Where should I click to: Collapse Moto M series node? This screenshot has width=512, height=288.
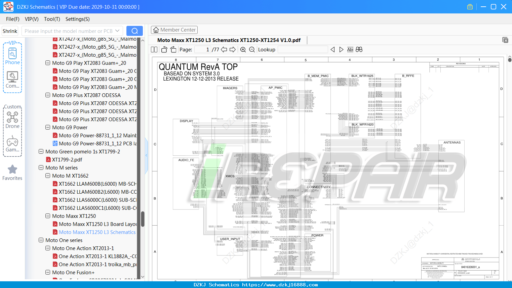coord(41,167)
